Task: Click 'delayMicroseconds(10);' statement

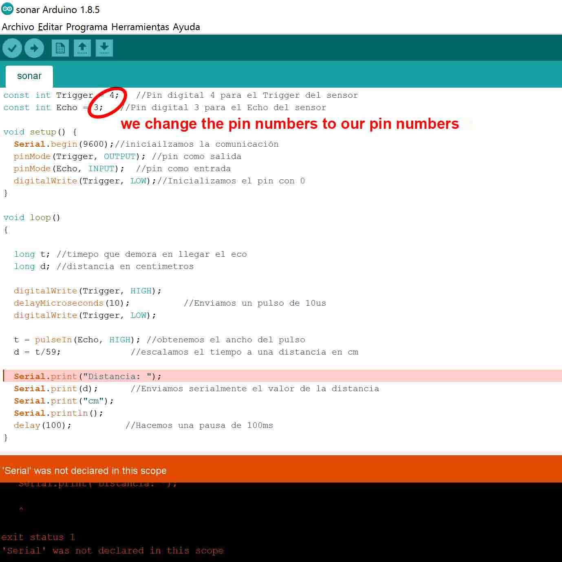Action: [x=72, y=303]
